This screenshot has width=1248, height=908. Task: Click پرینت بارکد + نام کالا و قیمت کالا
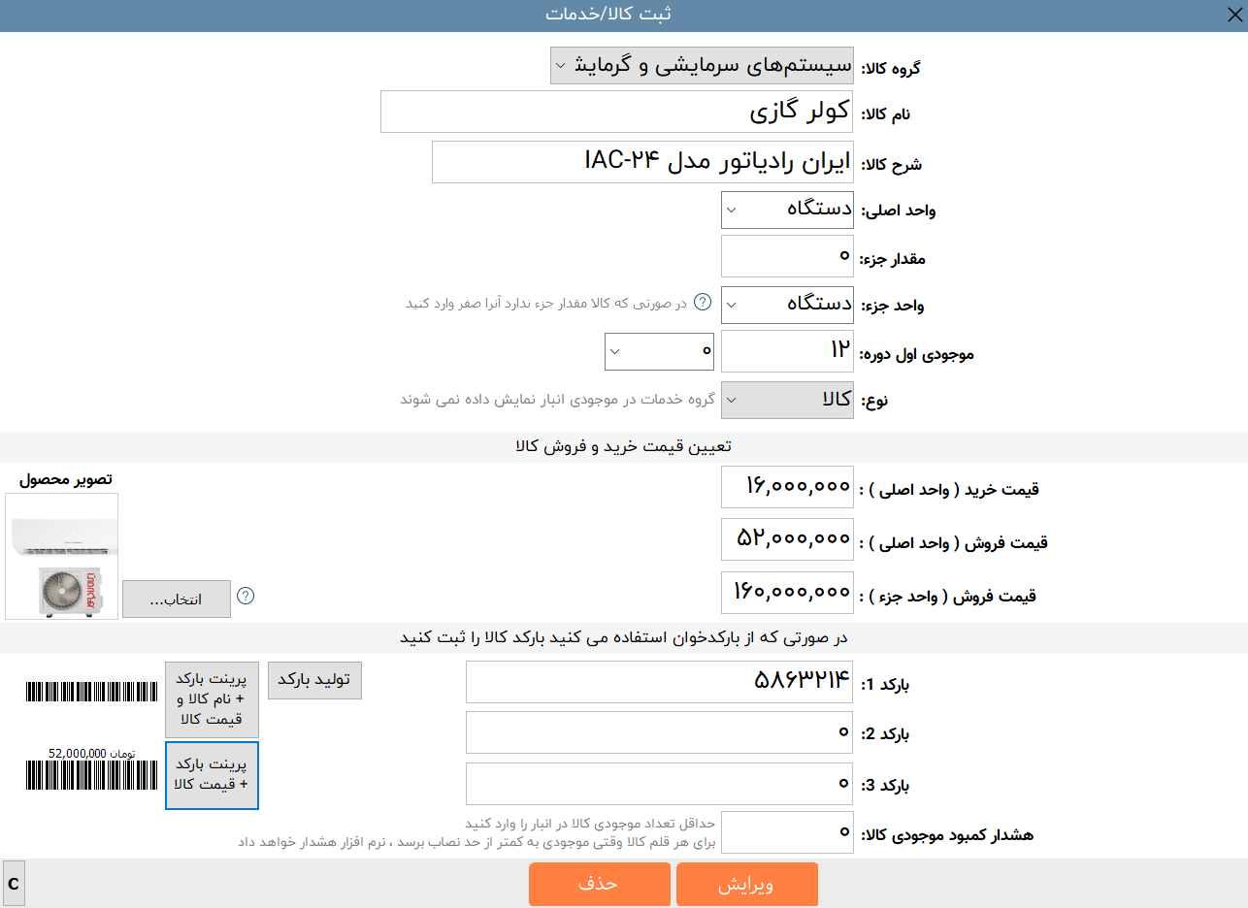point(212,699)
